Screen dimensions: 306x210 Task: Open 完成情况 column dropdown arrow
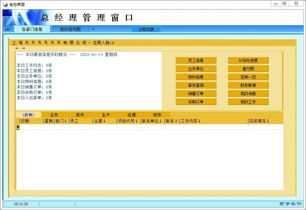[268, 121]
